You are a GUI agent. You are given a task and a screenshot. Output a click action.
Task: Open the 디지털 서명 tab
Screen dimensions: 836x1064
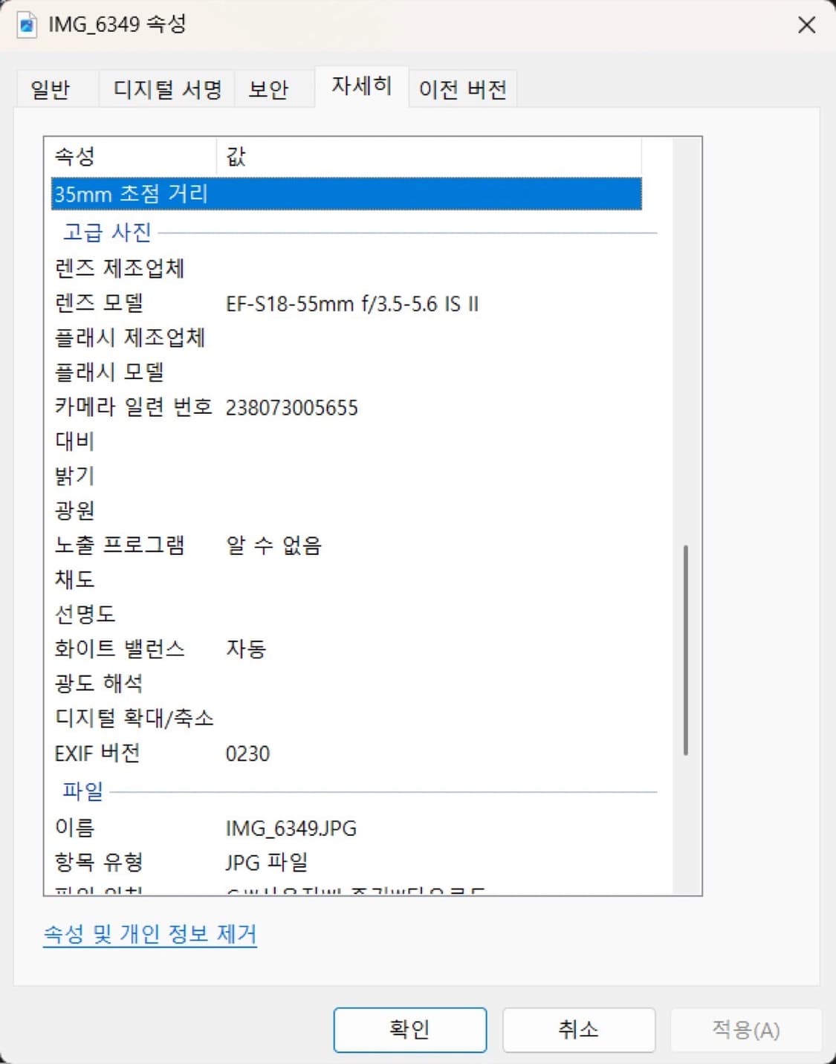(x=165, y=88)
